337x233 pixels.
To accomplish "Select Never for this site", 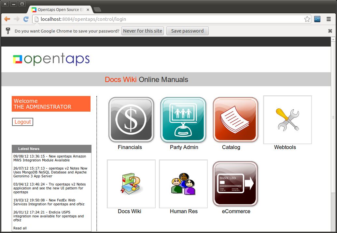I will tap(142, 31).
